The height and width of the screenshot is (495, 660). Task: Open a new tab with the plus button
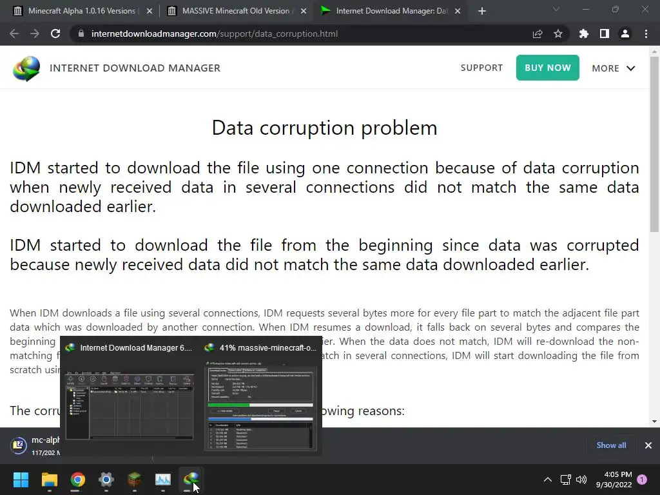pos(482,11)
